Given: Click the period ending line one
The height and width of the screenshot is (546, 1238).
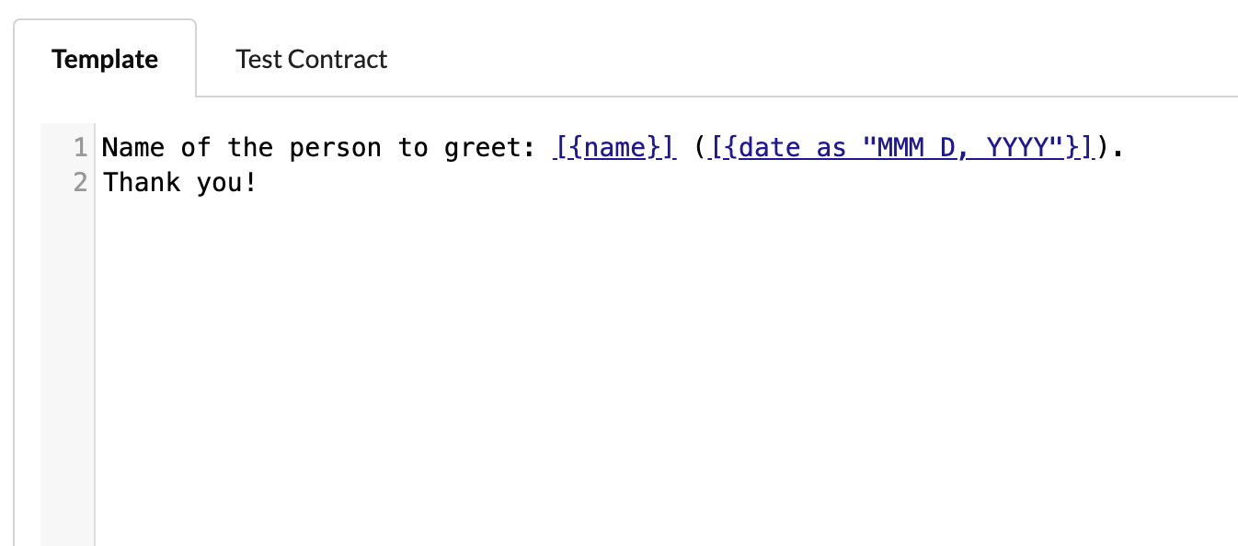Looking at the screenshot, I should tap(1117, 147).
